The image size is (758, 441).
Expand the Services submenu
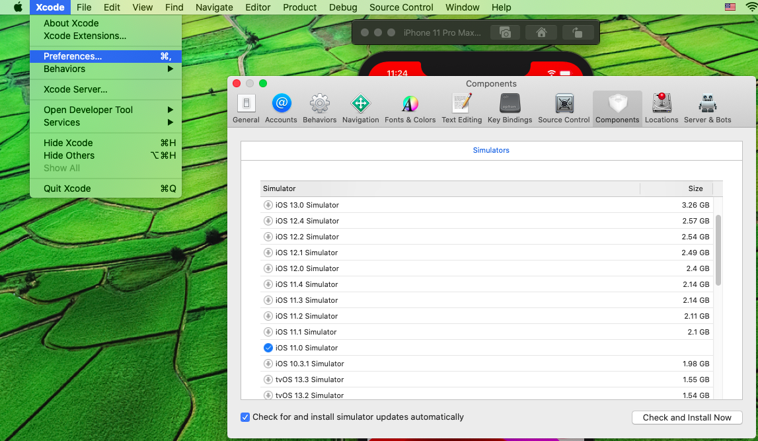(105, 122)
